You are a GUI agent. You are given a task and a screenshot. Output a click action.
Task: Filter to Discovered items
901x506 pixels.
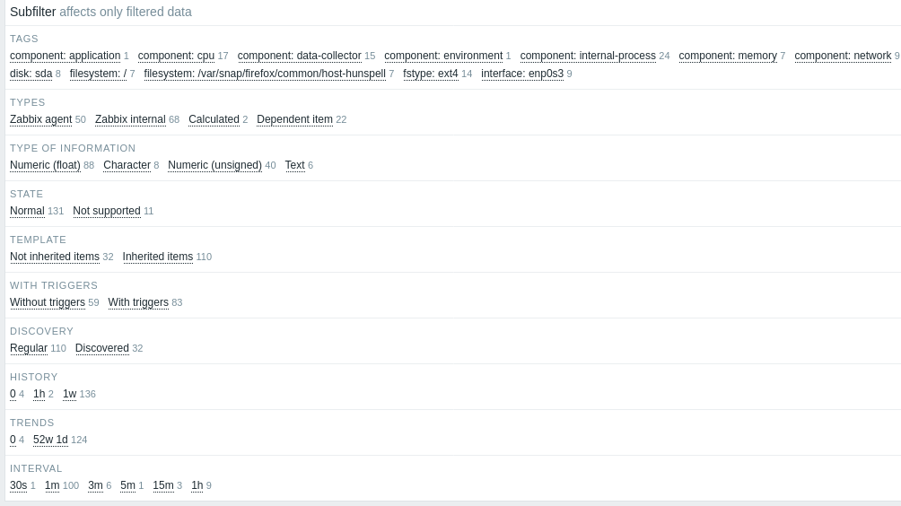pos(102,348)
